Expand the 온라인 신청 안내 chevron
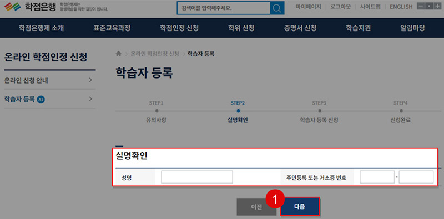 90,80
